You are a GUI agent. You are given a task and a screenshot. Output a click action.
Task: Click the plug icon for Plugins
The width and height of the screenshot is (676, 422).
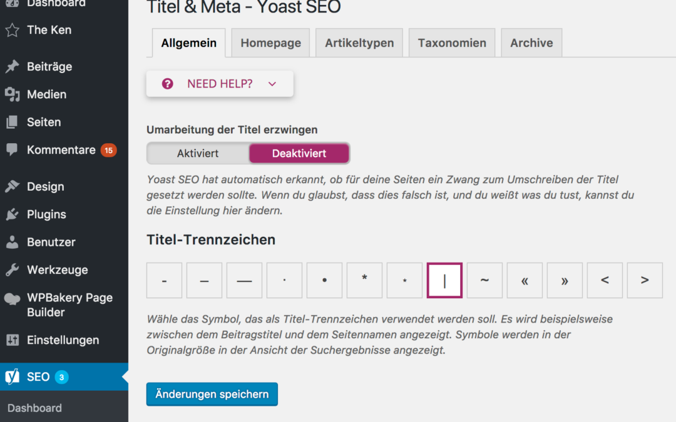point(13,214)
